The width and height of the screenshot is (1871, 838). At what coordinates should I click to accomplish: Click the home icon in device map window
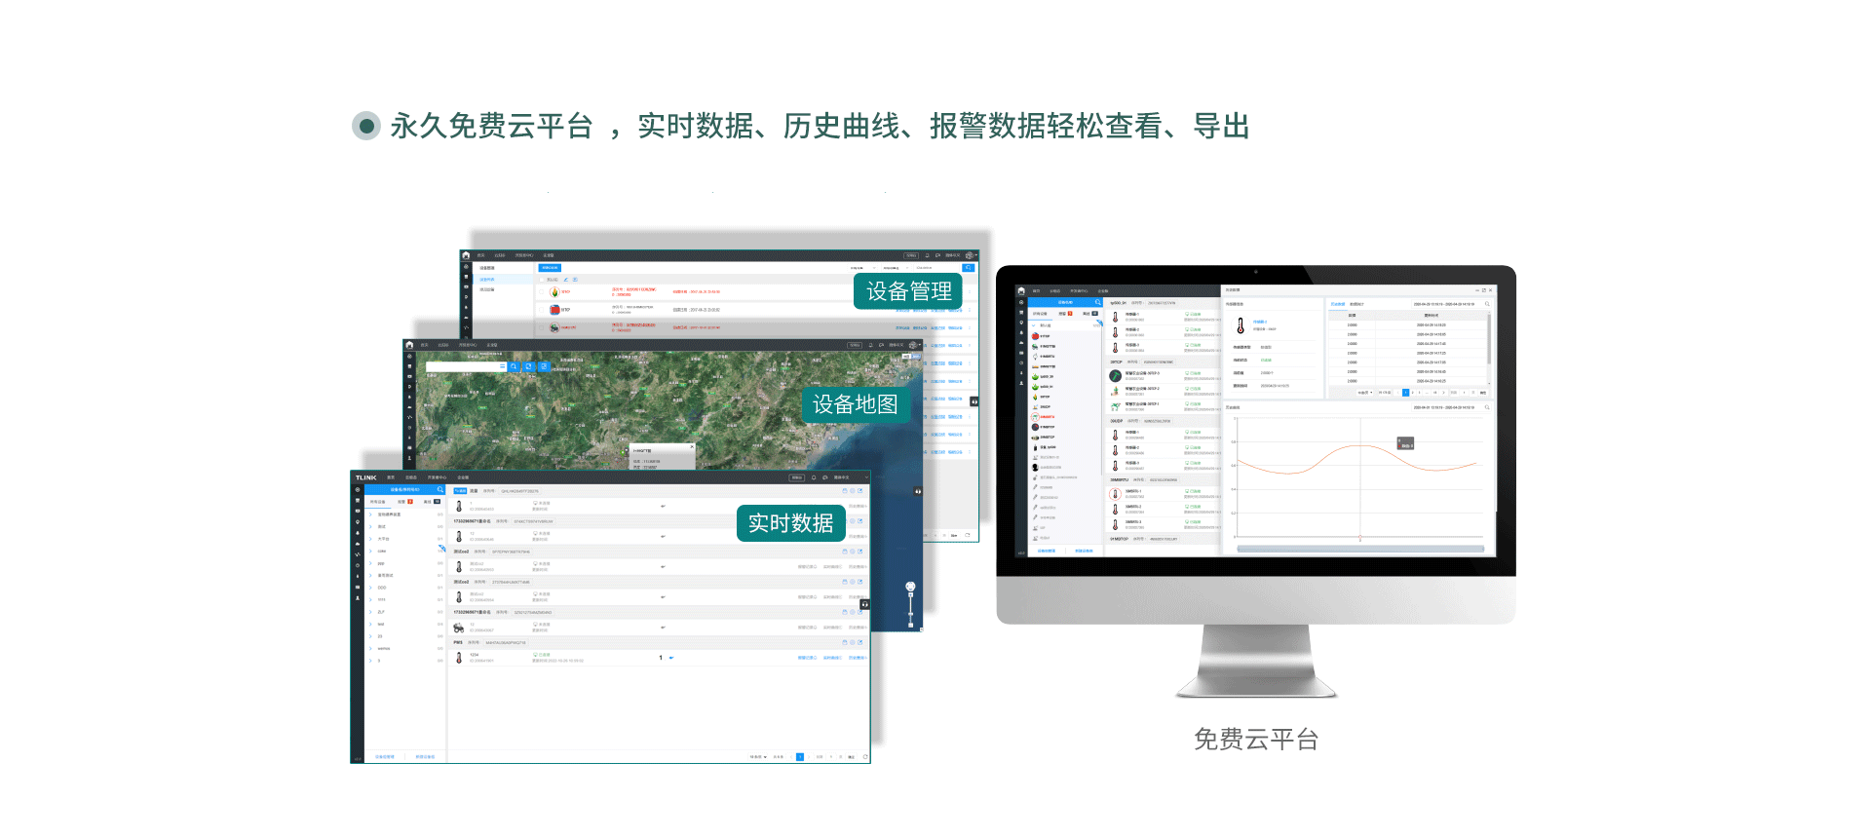409,345
